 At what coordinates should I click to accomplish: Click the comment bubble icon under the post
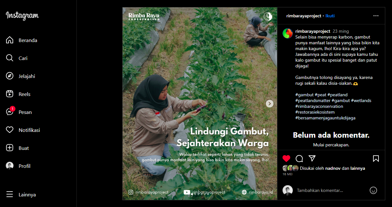click(x=299, y=159)
